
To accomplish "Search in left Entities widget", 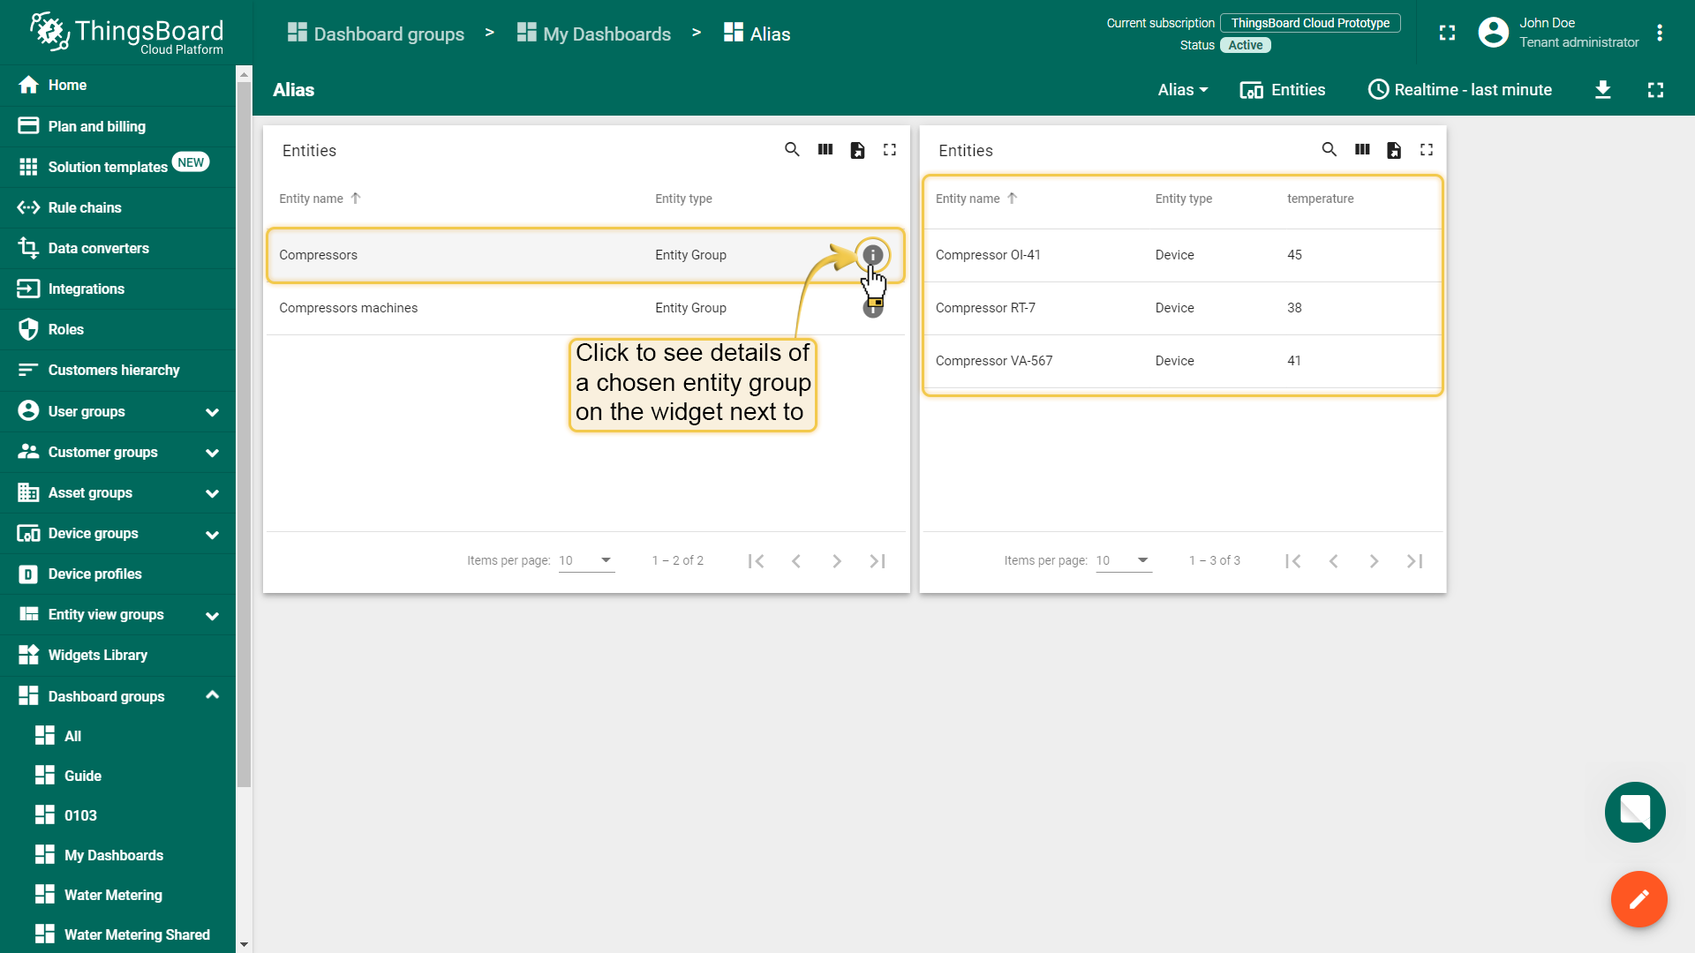I will tap(792, 150).
